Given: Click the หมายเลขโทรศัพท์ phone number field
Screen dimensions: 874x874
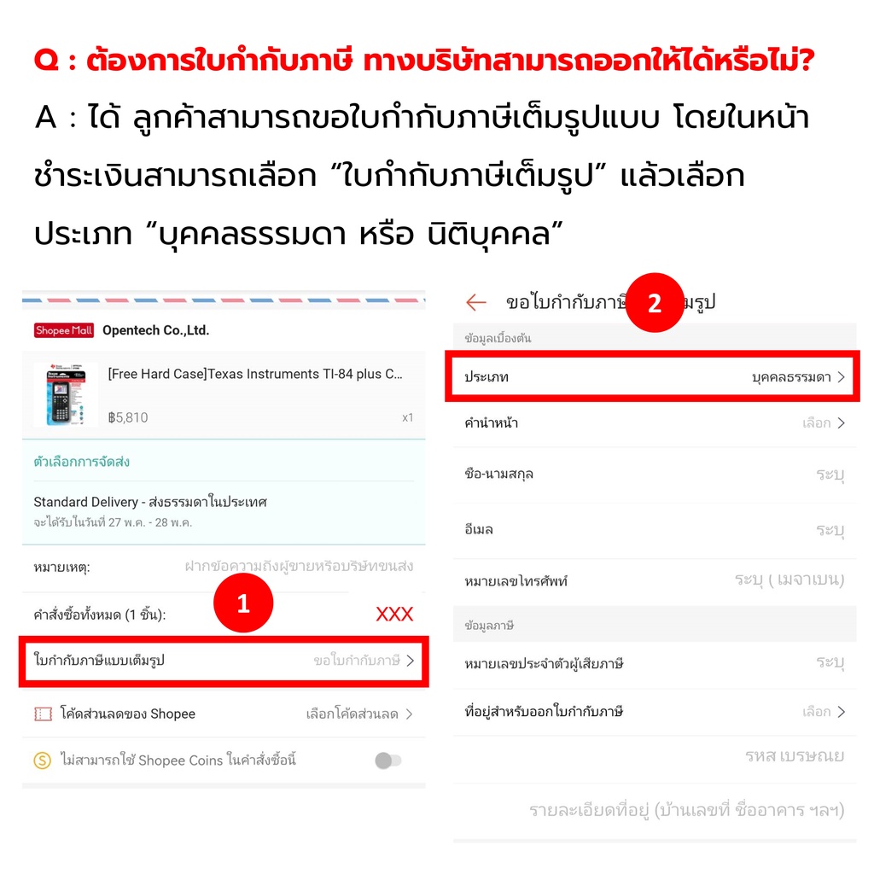Looking at the screenshot, I should click(655, 581).
